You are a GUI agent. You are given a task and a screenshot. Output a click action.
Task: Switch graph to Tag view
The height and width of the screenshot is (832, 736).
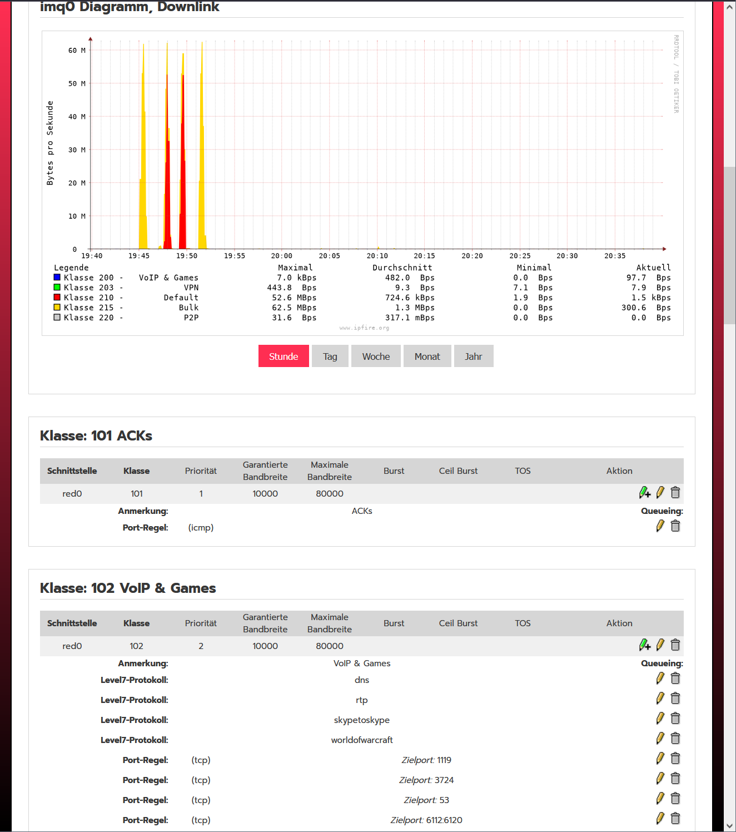[330, 356]
